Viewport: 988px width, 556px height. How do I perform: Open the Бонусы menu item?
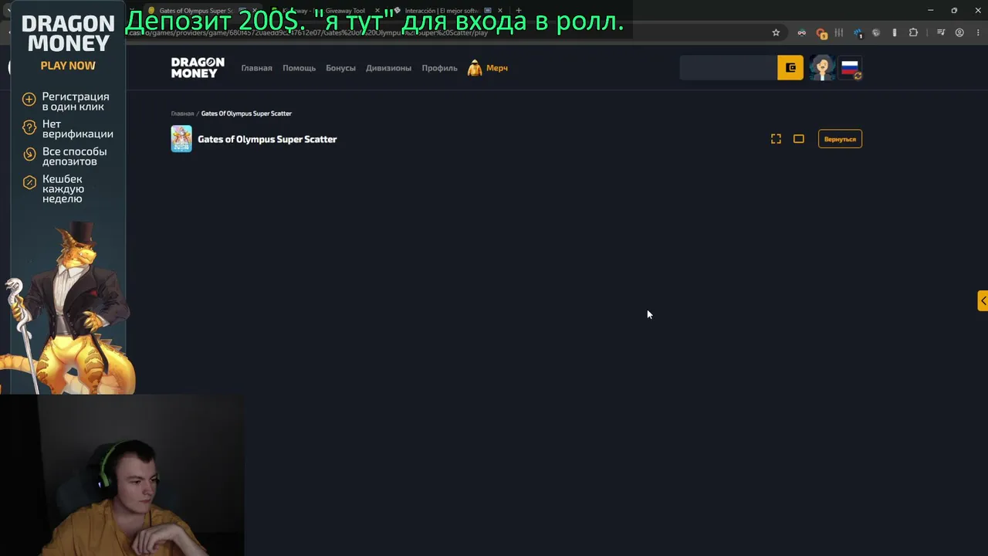coord(340,68)
